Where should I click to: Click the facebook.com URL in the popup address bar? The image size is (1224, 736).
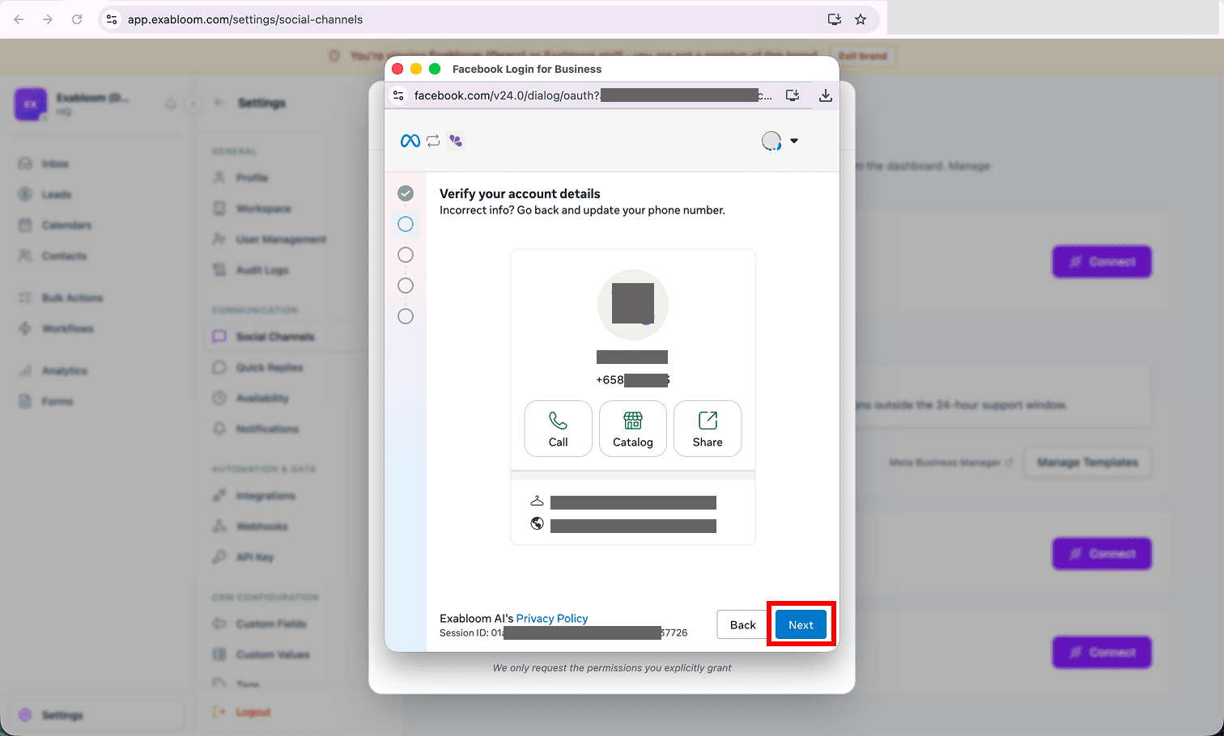[x=593, y=95]
